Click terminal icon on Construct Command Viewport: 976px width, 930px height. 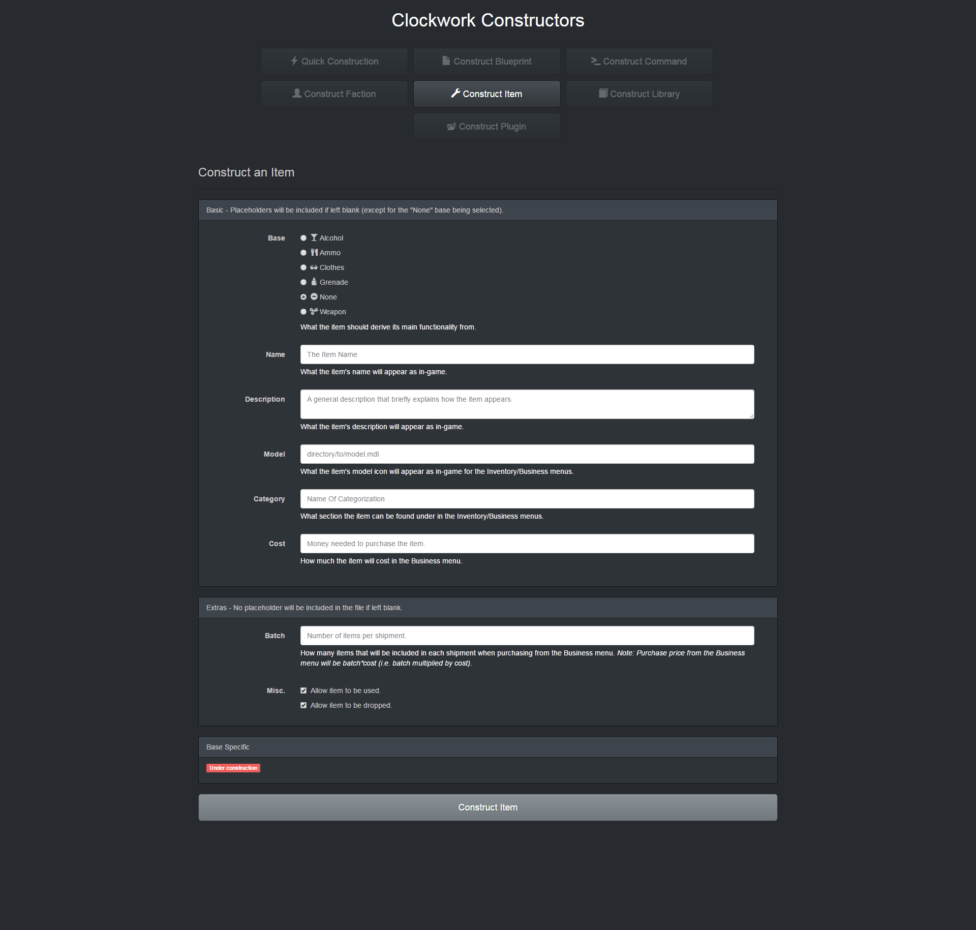click(595, 61)
